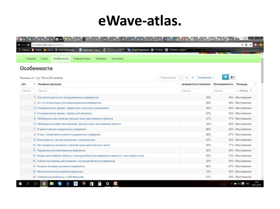Open the Сорта tab

pos(44,58)
